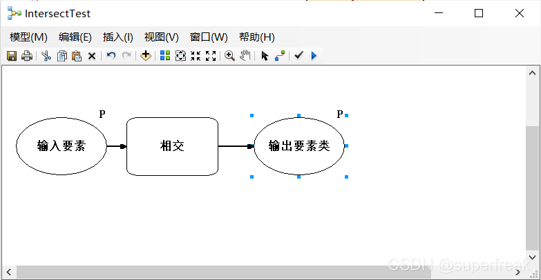The image size is (541, 280).
Task: Open the 窗口(W) menu
Action: click(x=209, y=37)
